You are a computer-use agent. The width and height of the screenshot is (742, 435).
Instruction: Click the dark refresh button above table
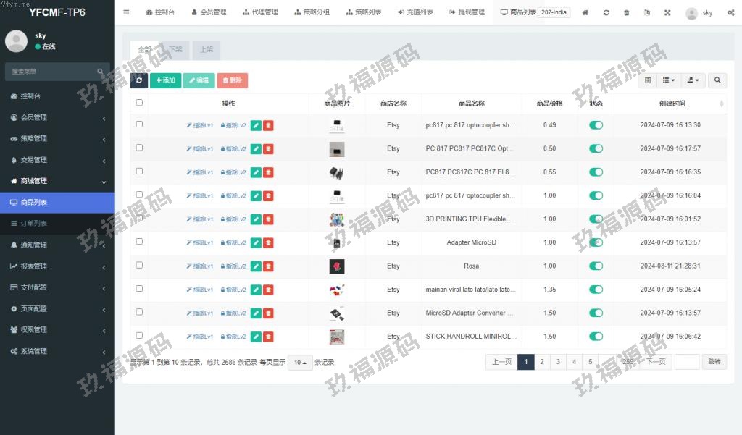pyautogui.click(x=138, y=80)
